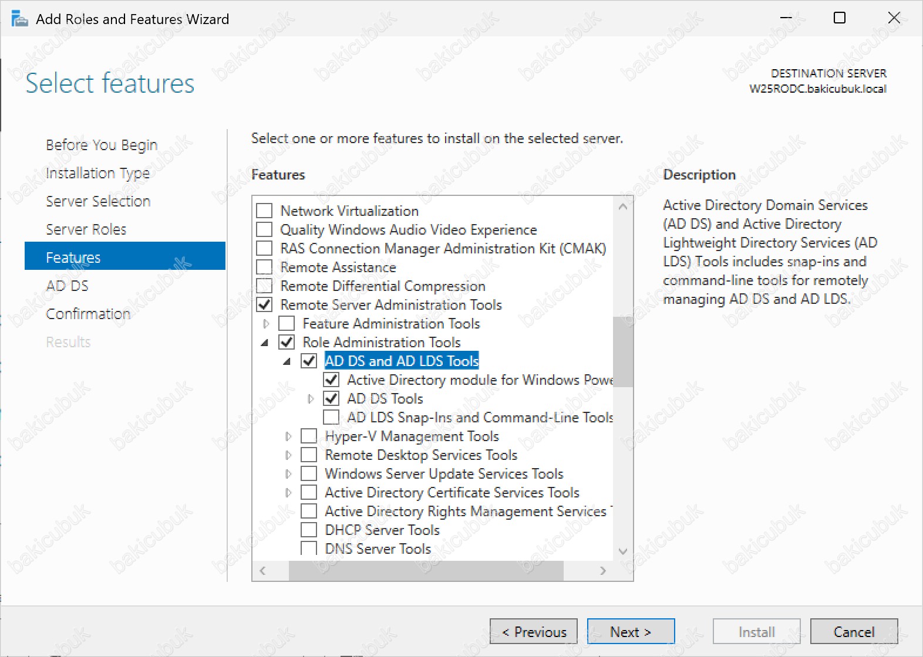The width and height of the screenshot is (923, 657).
Task: Maximize the wizard window
Action: point(840,18)
